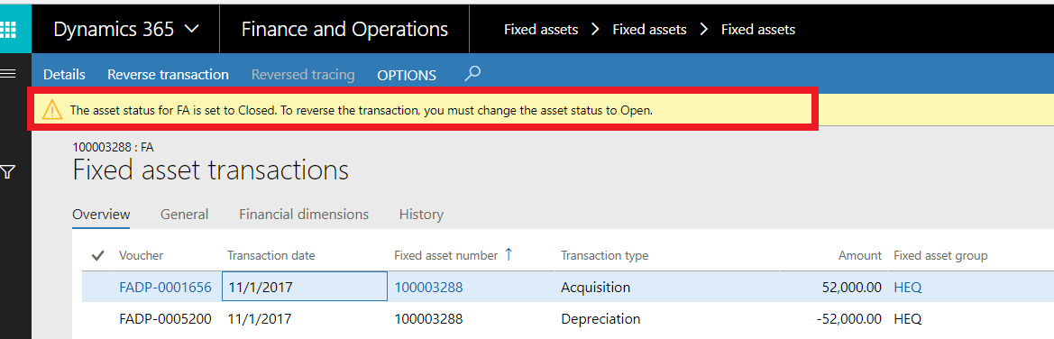The image size is (1054, 339).
Task: Click the Amount column header
Action: (860, 255)
